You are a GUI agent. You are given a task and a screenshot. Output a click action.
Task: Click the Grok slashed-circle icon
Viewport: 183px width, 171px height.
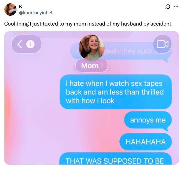coord(168,6)
